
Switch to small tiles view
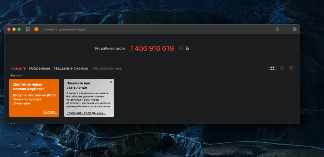coord(282,68)
